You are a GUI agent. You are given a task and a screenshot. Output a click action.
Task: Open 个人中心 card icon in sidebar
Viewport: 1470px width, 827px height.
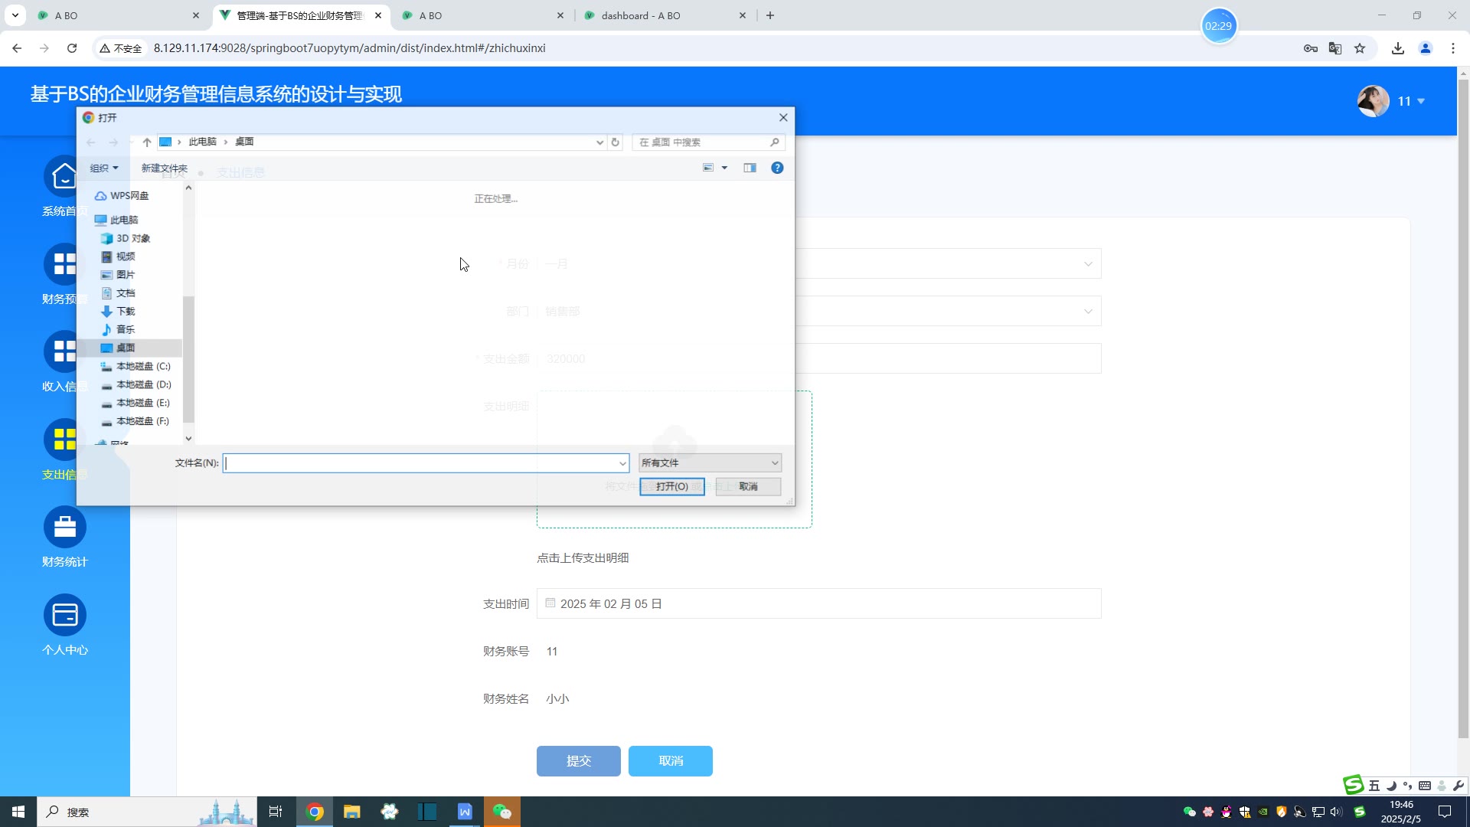pos(65,615)
